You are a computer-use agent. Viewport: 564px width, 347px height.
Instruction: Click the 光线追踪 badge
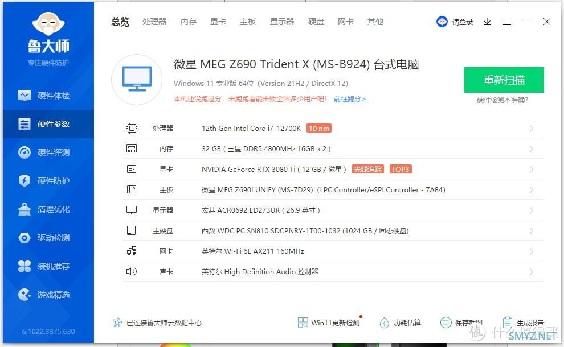[x=367, y=169]
